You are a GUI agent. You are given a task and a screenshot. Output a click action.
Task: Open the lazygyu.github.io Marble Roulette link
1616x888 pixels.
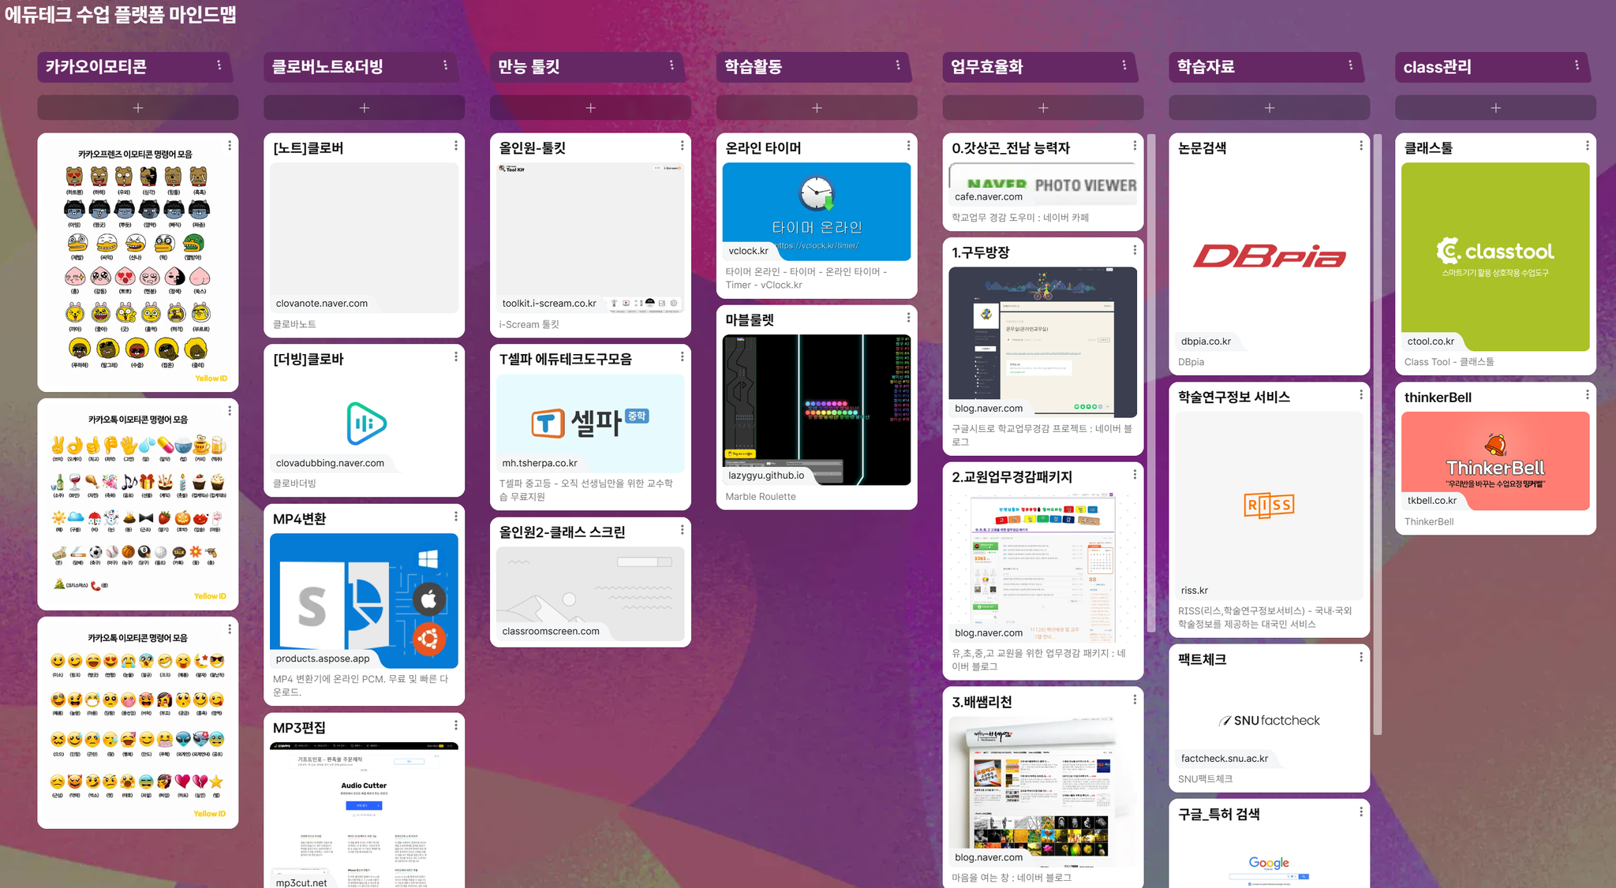pos(766,476)
